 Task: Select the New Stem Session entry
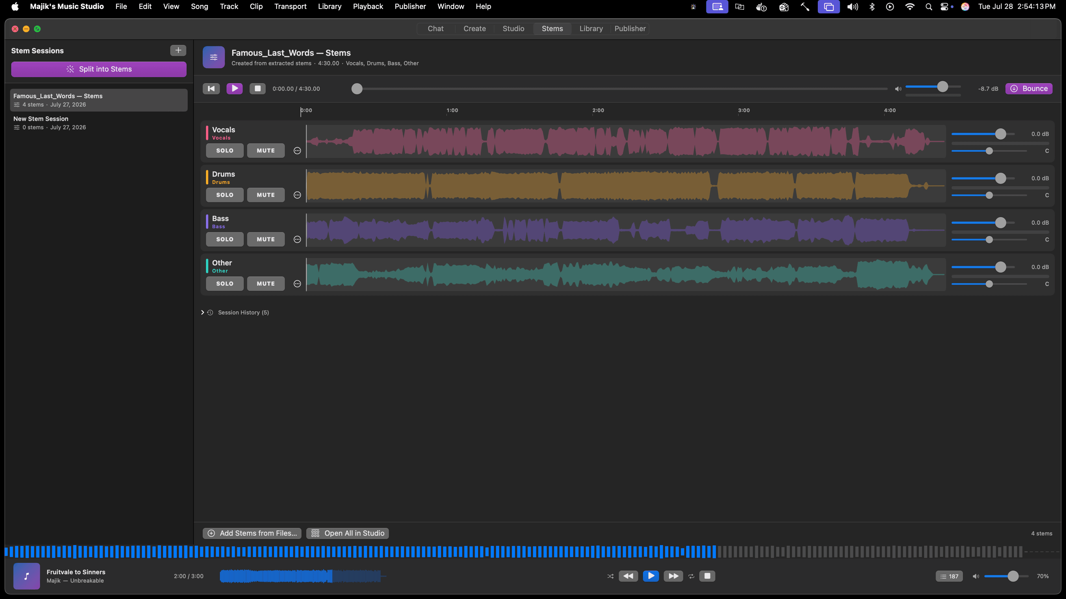(x=98, y=123)
